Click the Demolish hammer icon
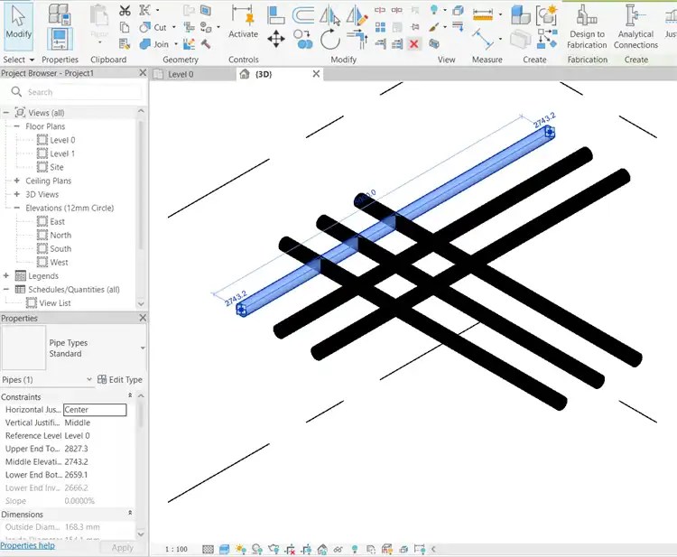The width and height of the screenshot is (677, 557). tap(206, 43)
